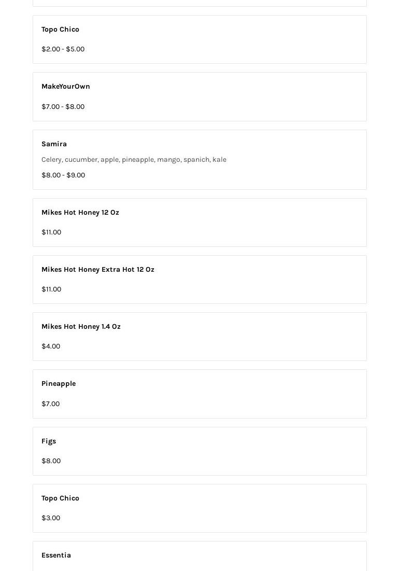Choose Mikes Hot Honey 1.4 Oz

[81, 327]
